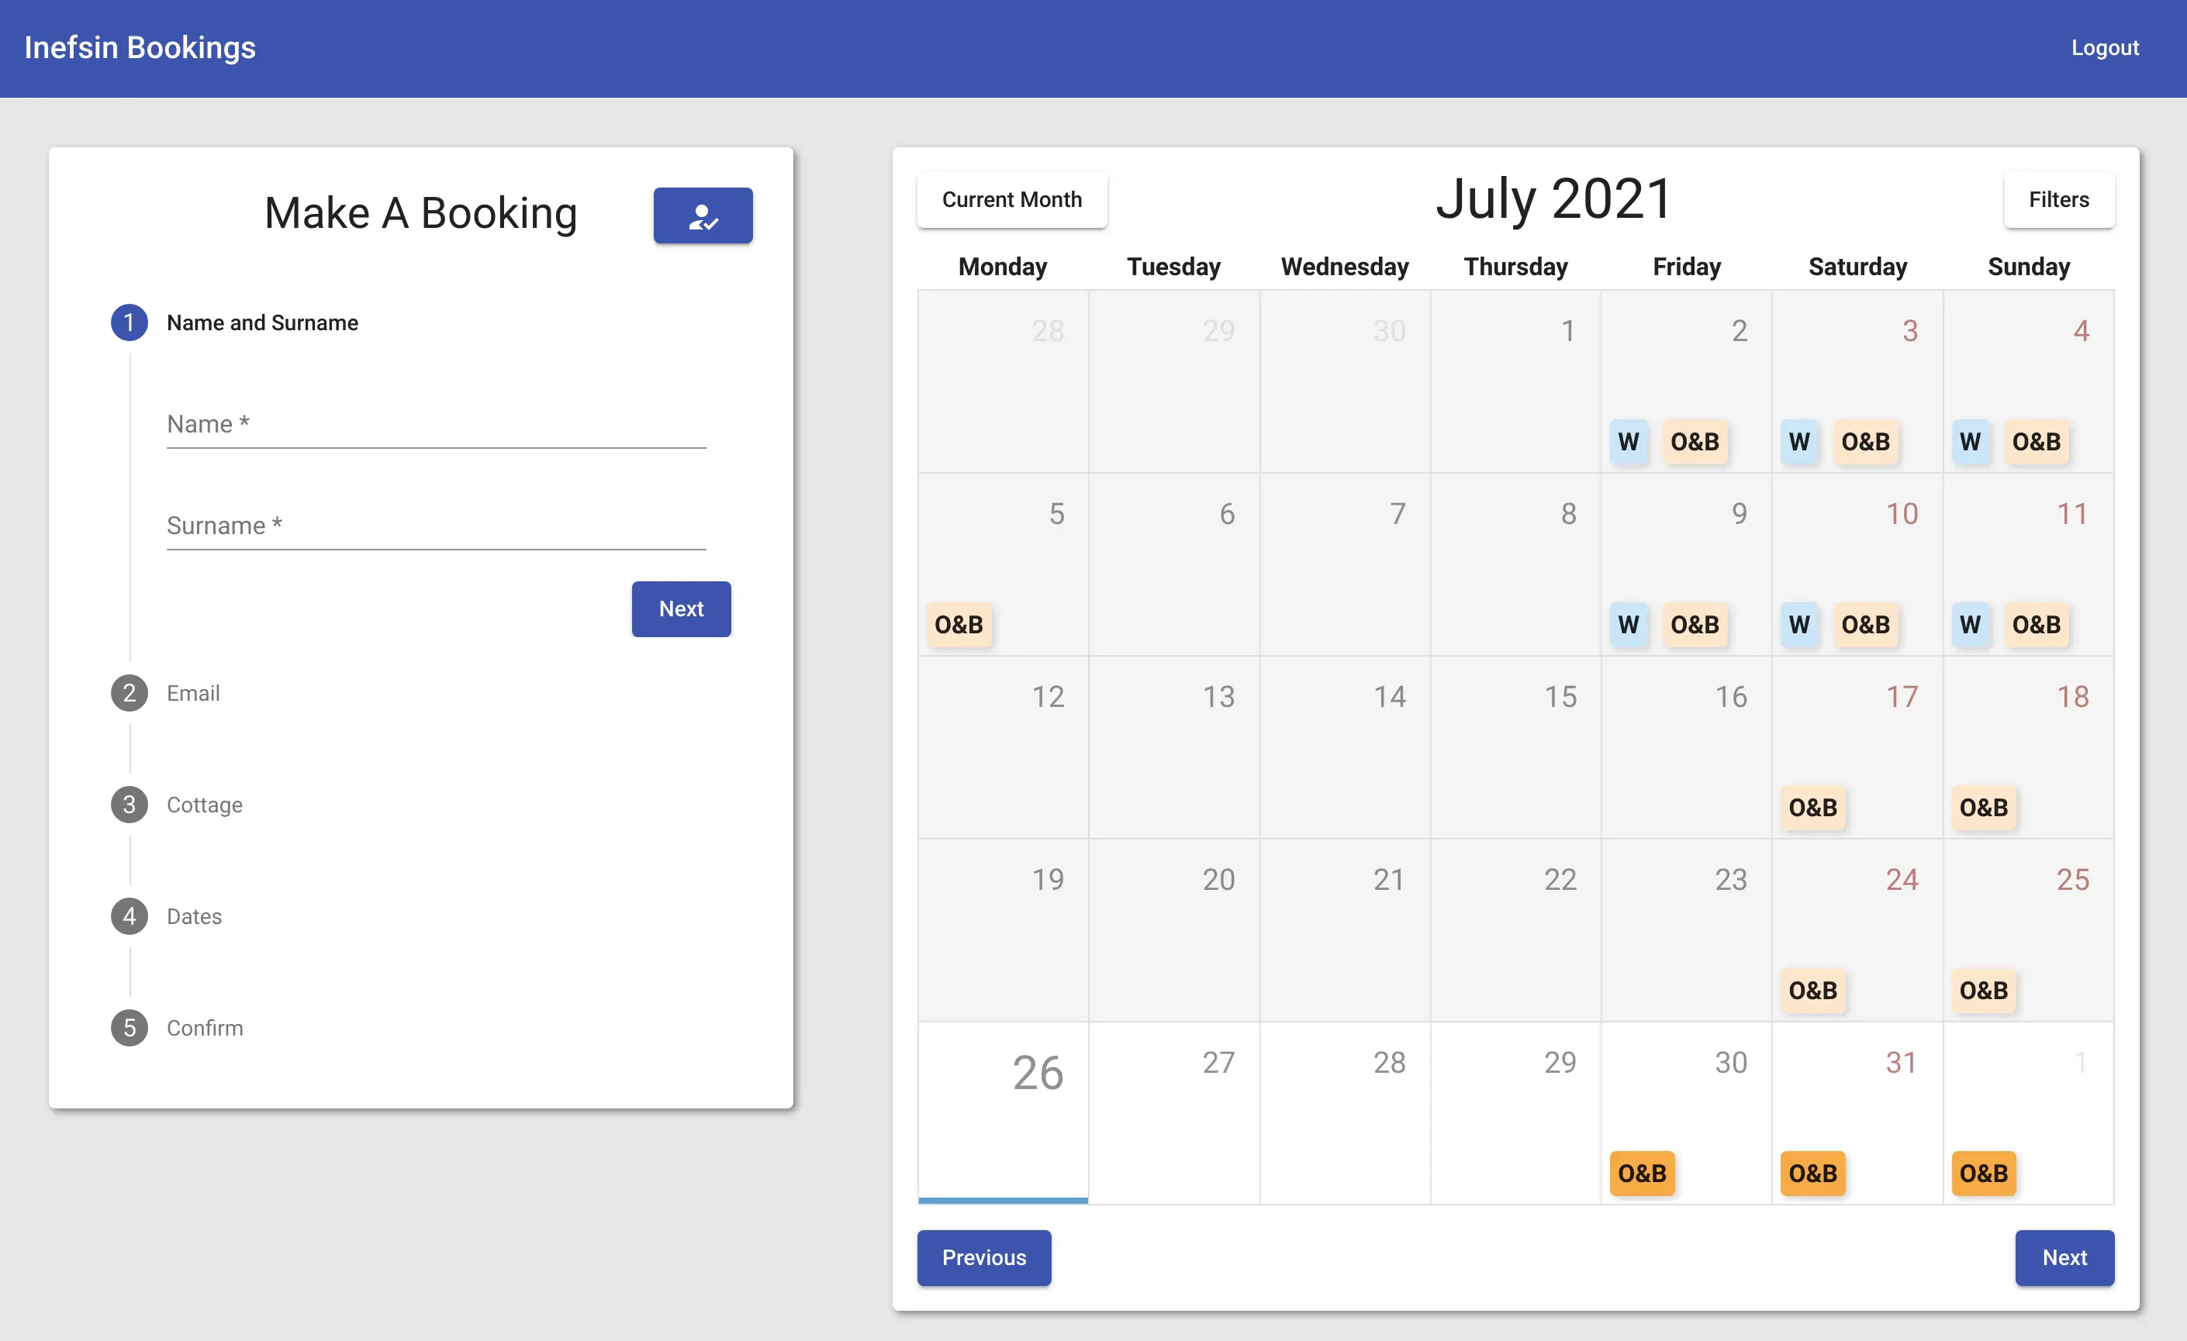This screenshot has height=1341, width=2187.
Task: Click Next in the booking form
Action: pos(681,608)
